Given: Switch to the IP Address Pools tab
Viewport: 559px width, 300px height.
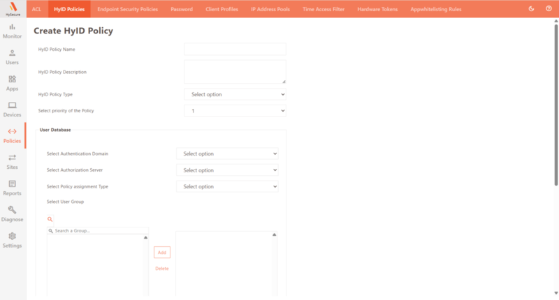Looking at the screenshot, I should pyautogui.click(x=270, y=9).
